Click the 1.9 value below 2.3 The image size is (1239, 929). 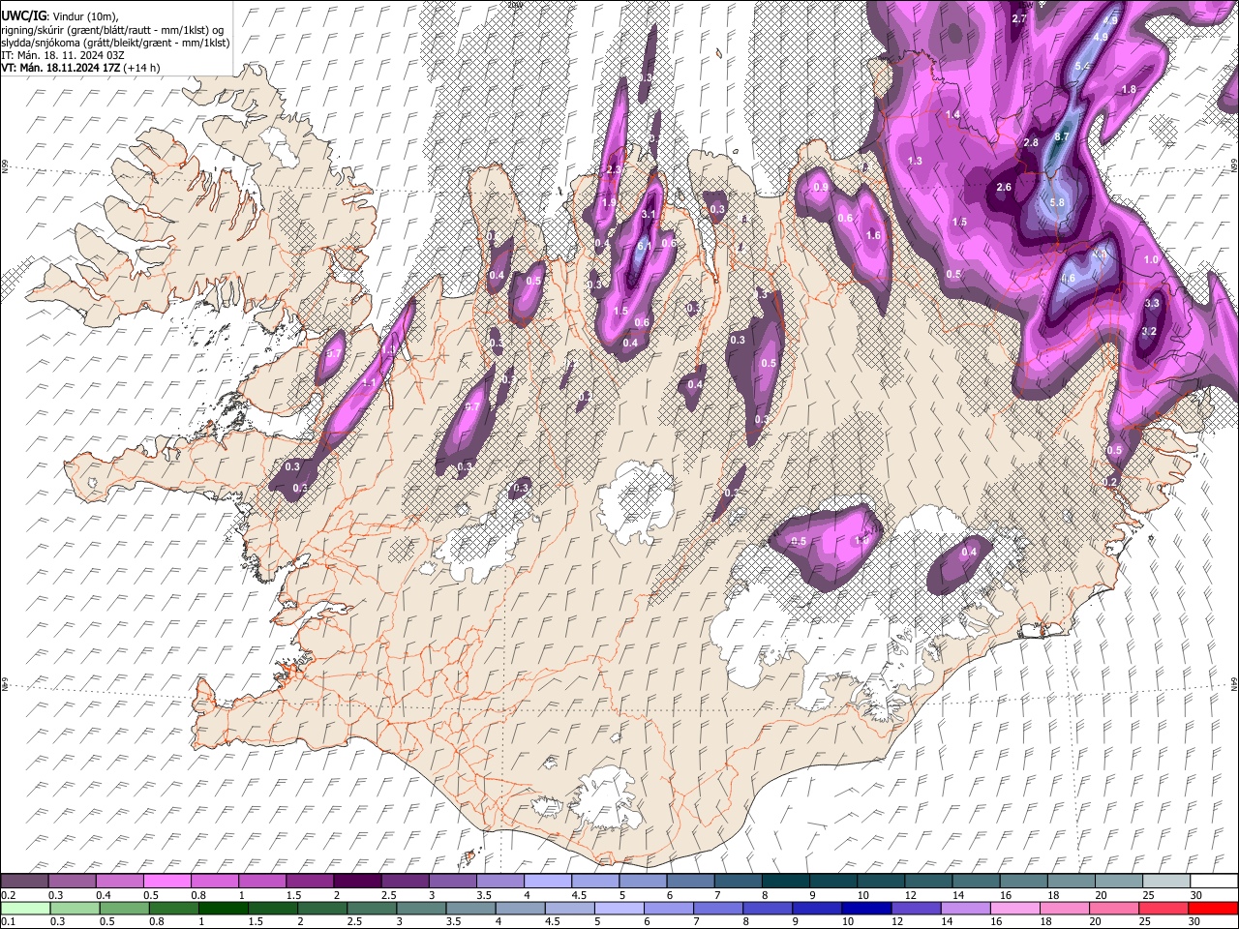click(609, 203)
